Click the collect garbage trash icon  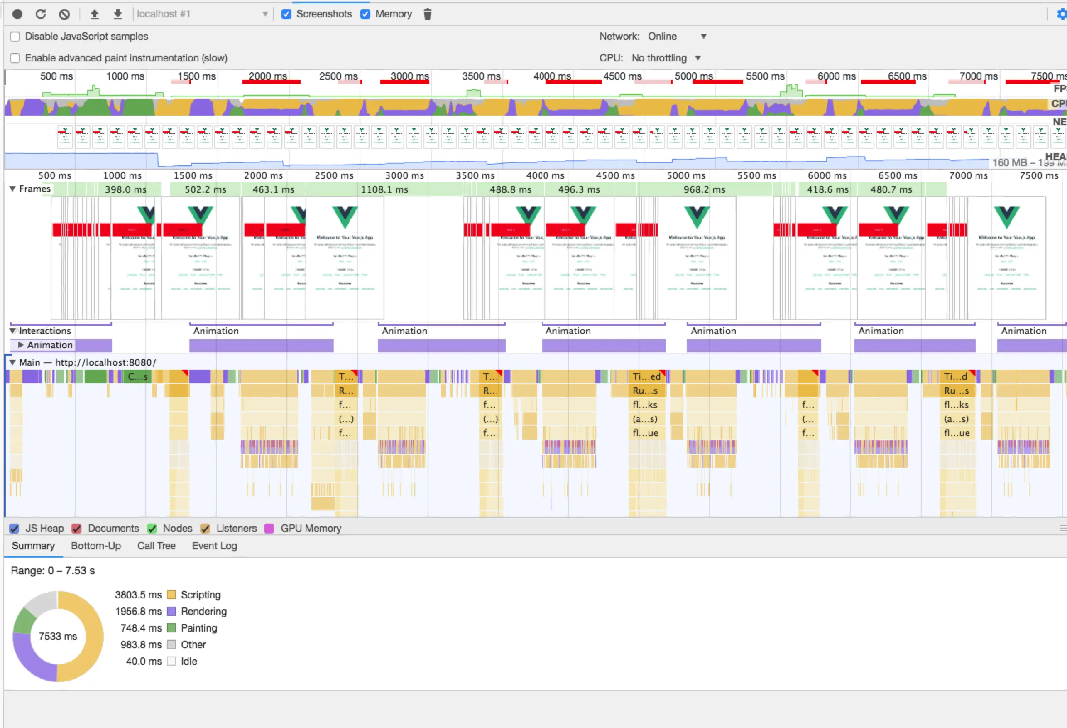(428, 14)
